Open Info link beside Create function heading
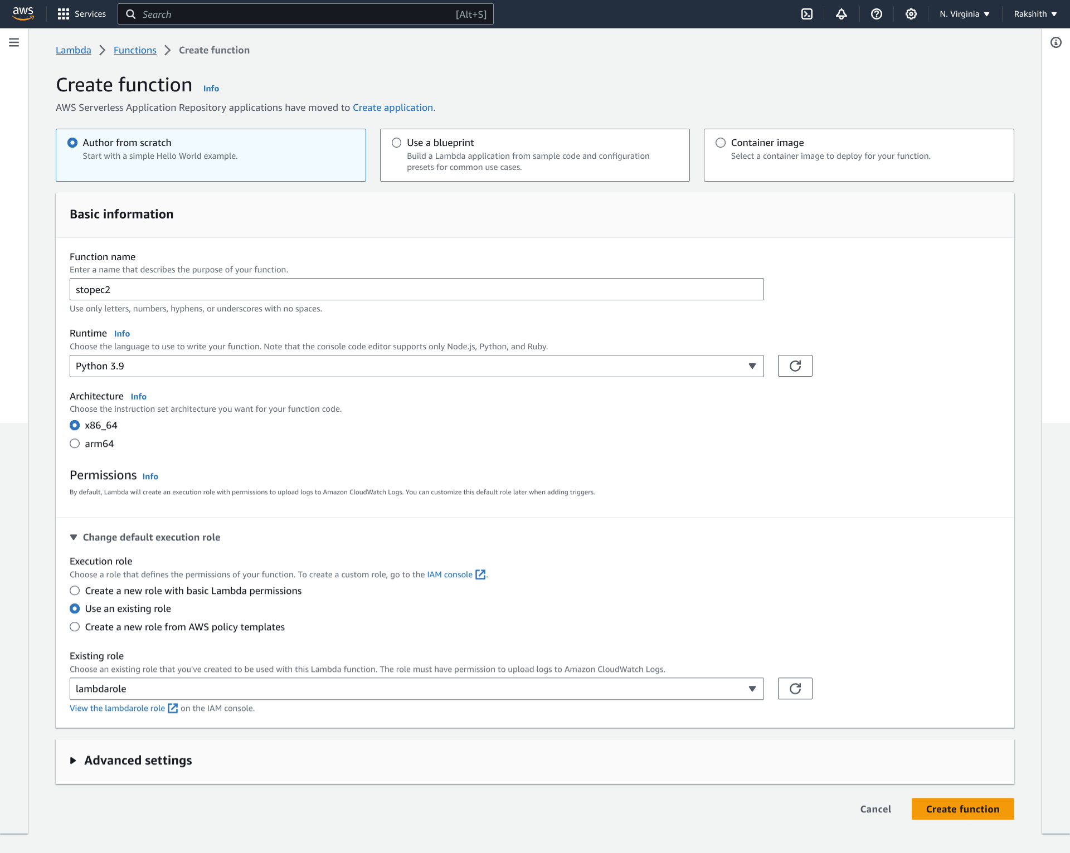 (x=211, y=89)
